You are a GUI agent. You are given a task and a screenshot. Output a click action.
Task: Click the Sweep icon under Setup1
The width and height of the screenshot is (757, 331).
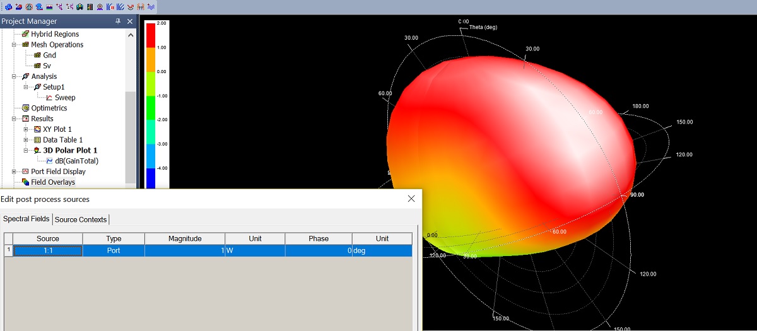pos(49,98)
